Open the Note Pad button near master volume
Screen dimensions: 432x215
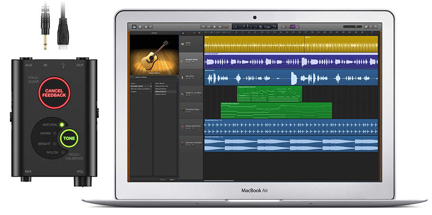366,27
